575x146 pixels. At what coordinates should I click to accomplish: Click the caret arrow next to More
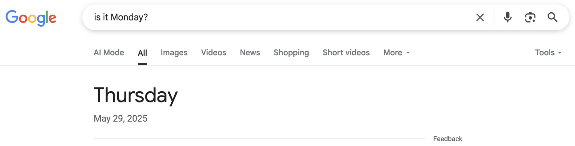click(x=408, y=53)
